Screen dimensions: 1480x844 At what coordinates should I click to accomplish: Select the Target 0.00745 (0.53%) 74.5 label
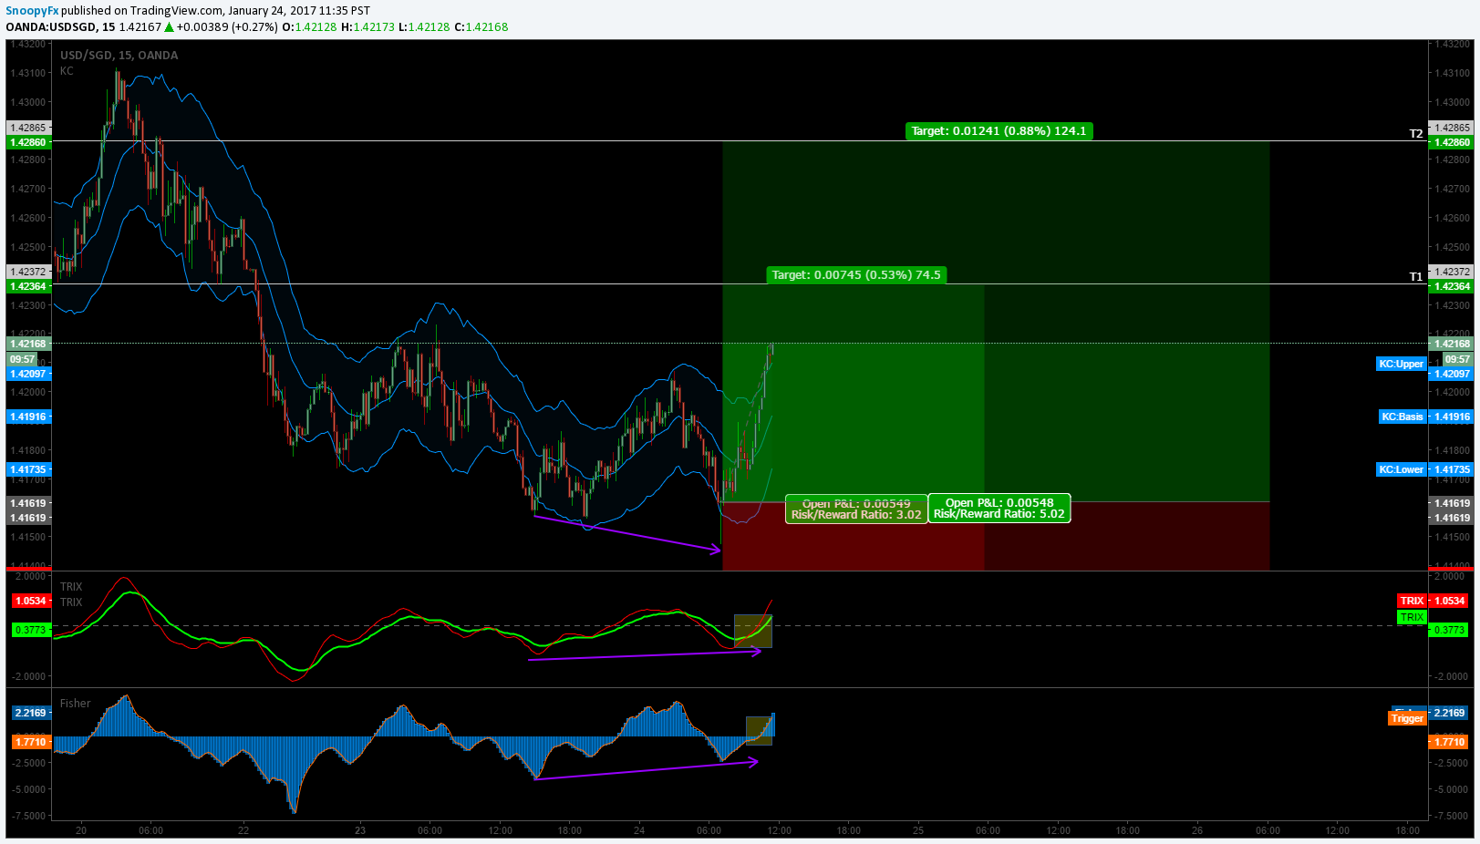(x=856, y=274)
